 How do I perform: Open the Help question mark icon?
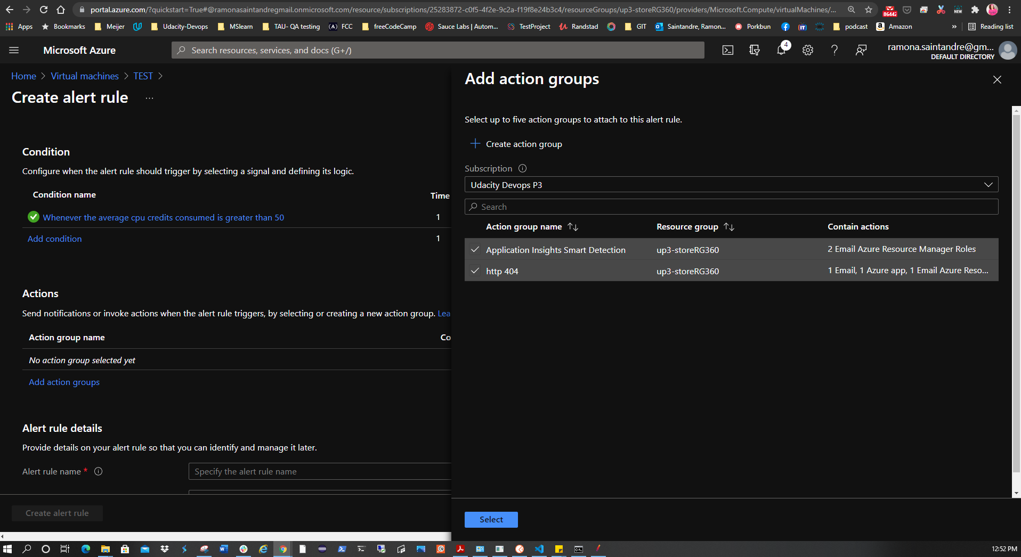(x=834, y=50)
